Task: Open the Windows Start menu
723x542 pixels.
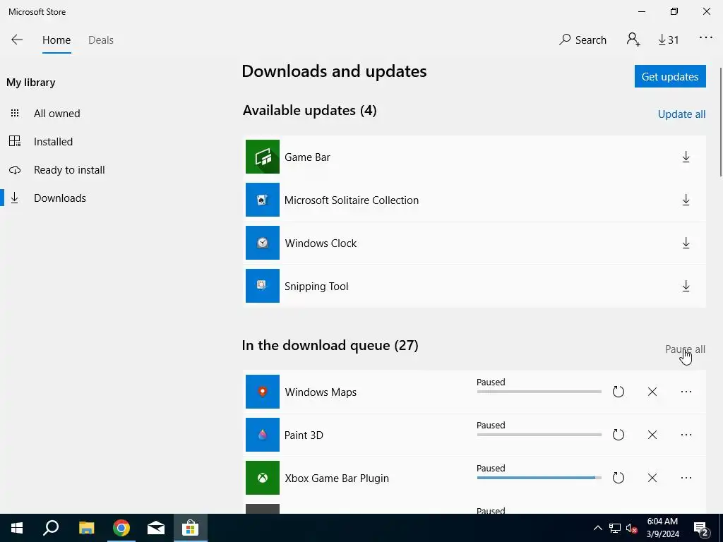Action: coord(17,528)
